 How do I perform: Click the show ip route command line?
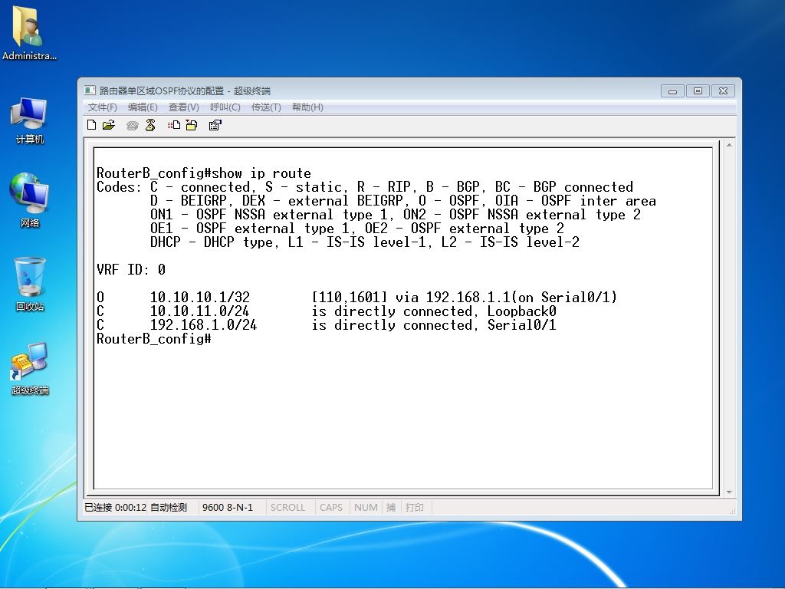(204, 173)
